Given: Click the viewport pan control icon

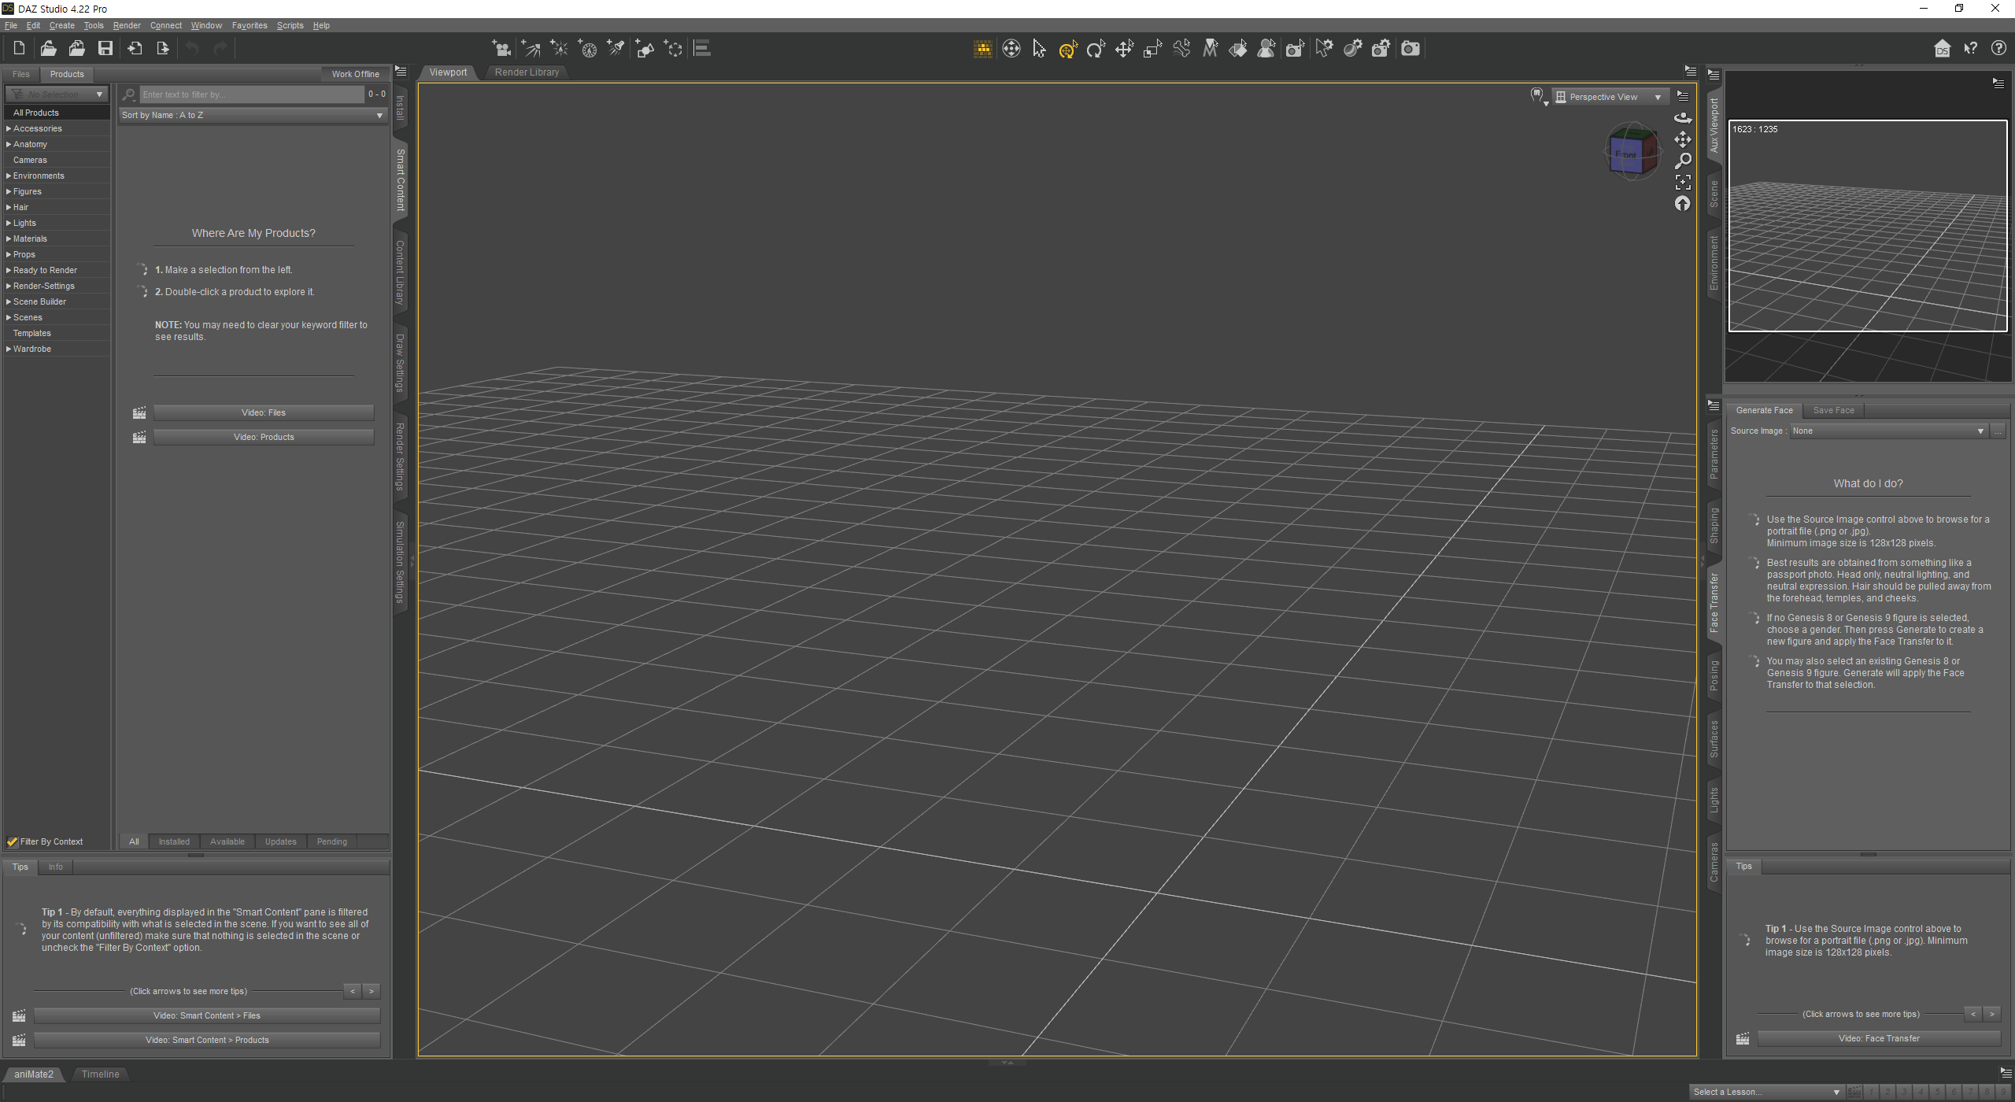Looking at the screenshot, I should [1683, 139].
